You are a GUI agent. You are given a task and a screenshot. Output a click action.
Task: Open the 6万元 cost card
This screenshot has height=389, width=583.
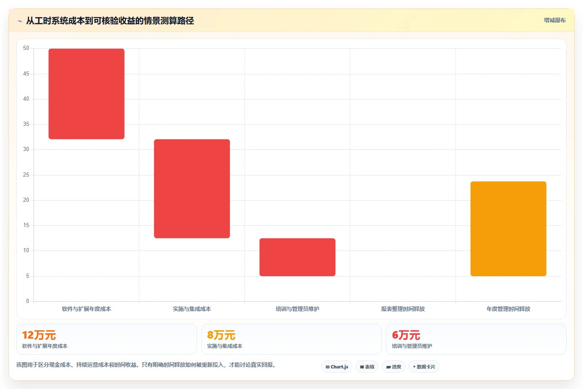tap(476, 339)
